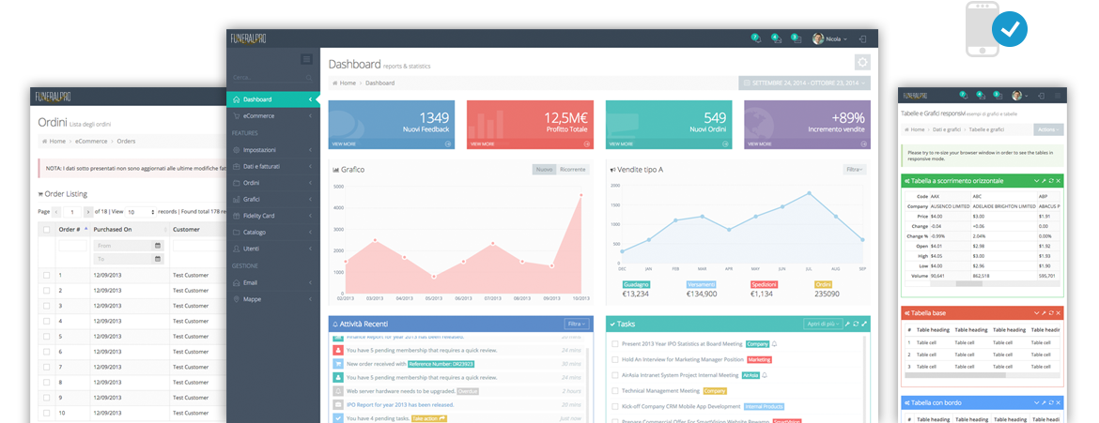Open the settings gear on Dashboard page
The height and width of the screenshot is (423, 1099).
click(x=862, y=62)
